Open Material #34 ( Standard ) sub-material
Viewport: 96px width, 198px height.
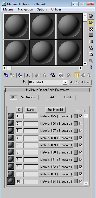coord(56,181)
